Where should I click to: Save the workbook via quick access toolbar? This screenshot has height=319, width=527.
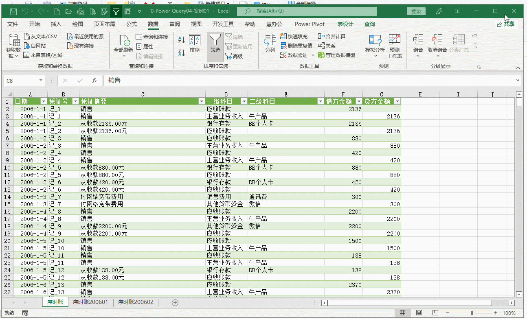(13, 11)
